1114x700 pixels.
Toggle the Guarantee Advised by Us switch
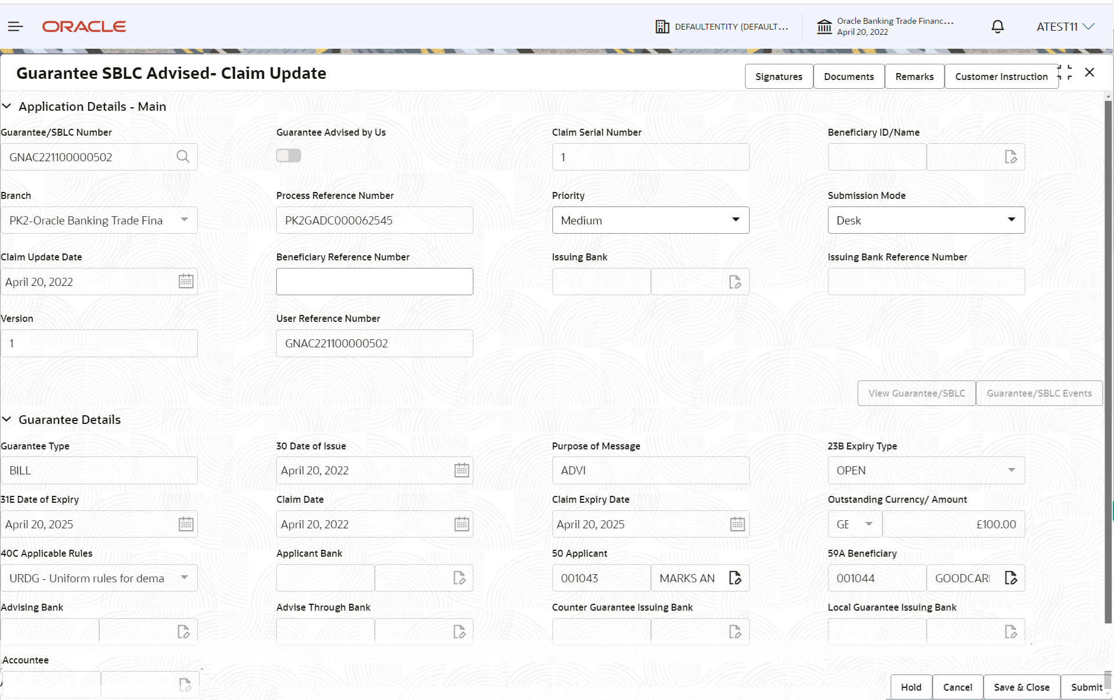(288, 155)
